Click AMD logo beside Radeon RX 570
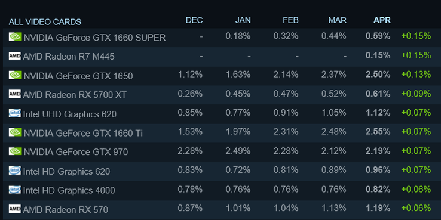Screen dimensions: 441x220 click(x=15, y=209)
